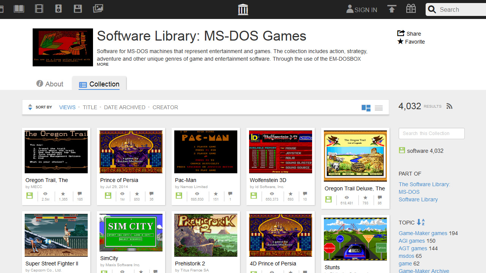
Task: Sort results by VIEWS
Action: click(67, 107)
